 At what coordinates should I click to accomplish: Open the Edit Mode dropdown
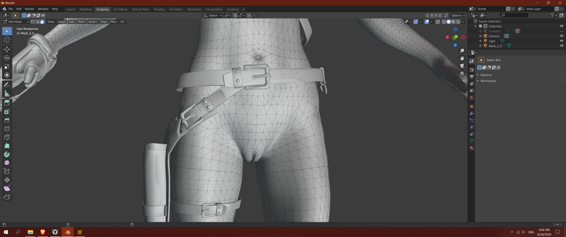point(16,22)
